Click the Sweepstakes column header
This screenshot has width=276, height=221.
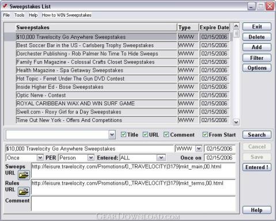[96, 28]
